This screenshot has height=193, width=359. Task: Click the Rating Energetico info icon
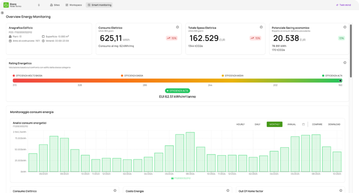[x=345, y=63]
